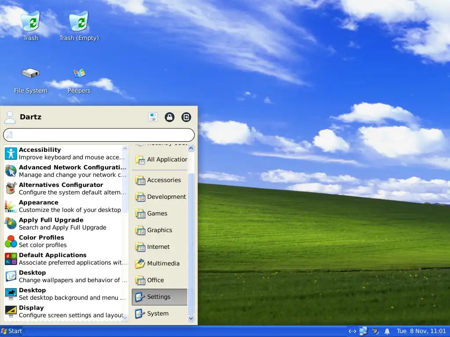Click 'Configure screen settings and layout' text

pyautogui.click(x=71, y=315)
